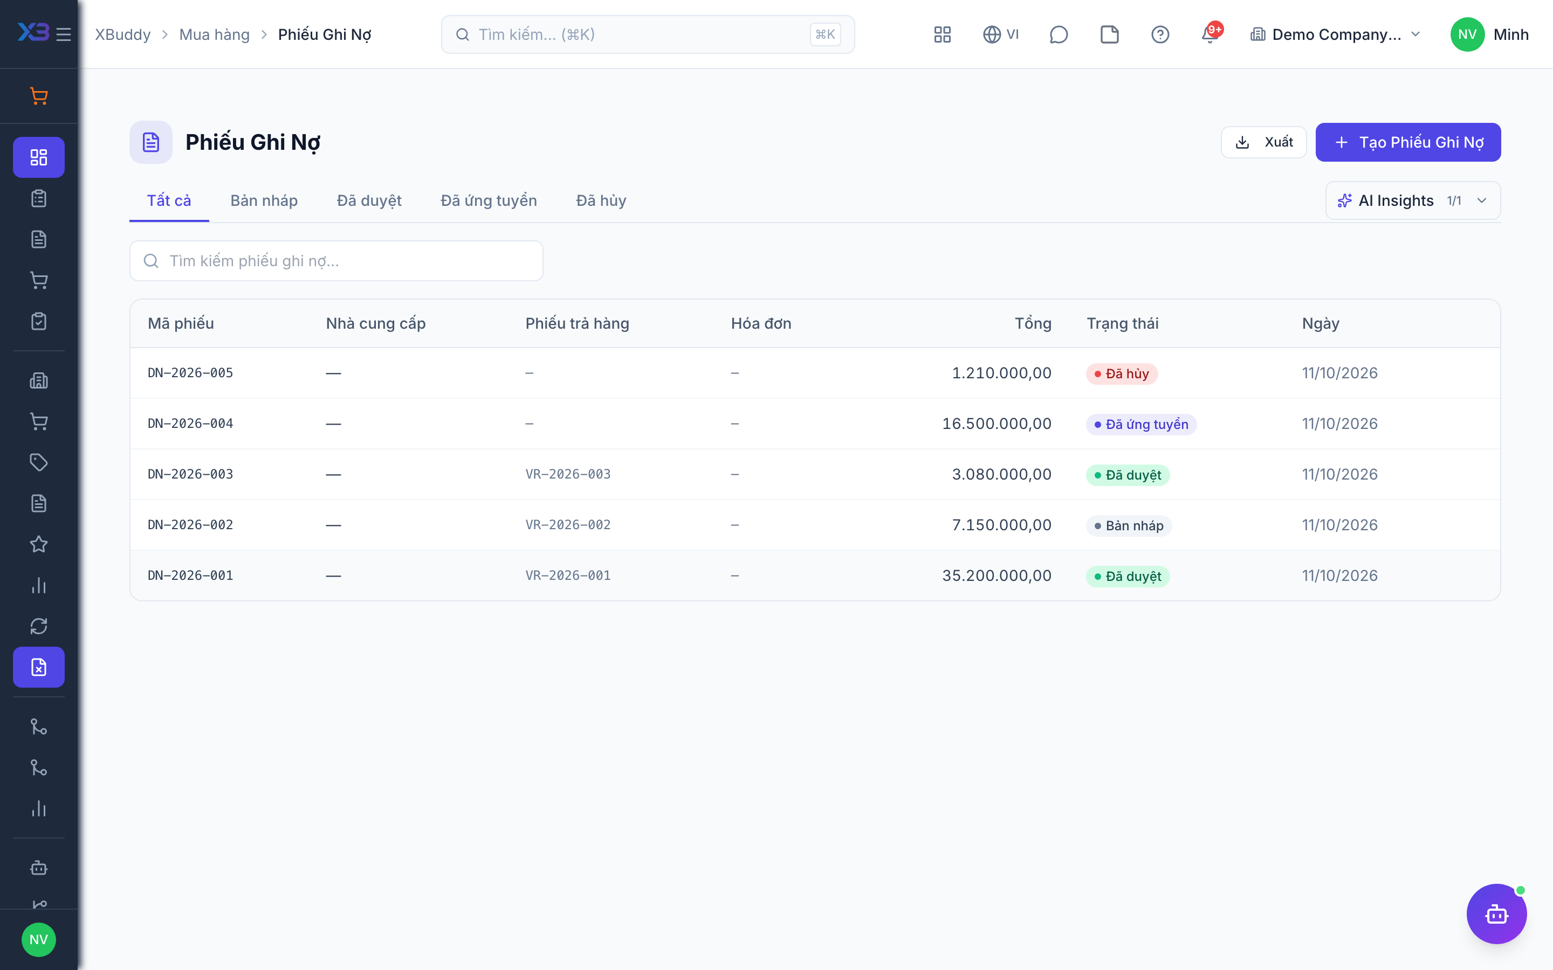Open the Minh user profile menu
Image resolution: width=1553 pixels, height=970 pixels.
point(1489,34)
